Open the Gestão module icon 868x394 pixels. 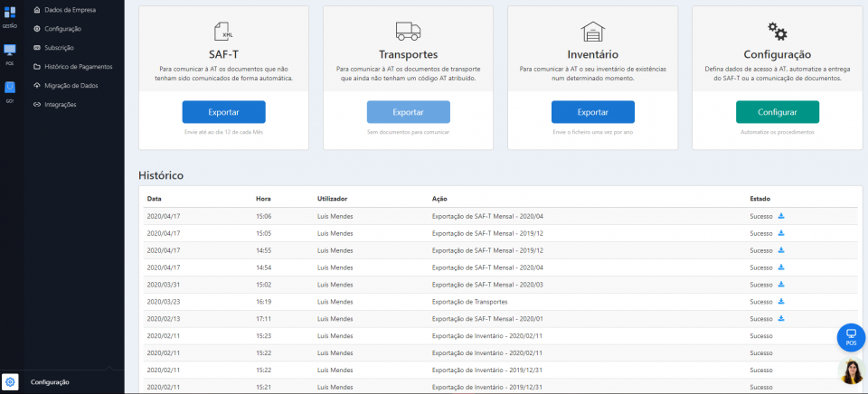point(10,14)
